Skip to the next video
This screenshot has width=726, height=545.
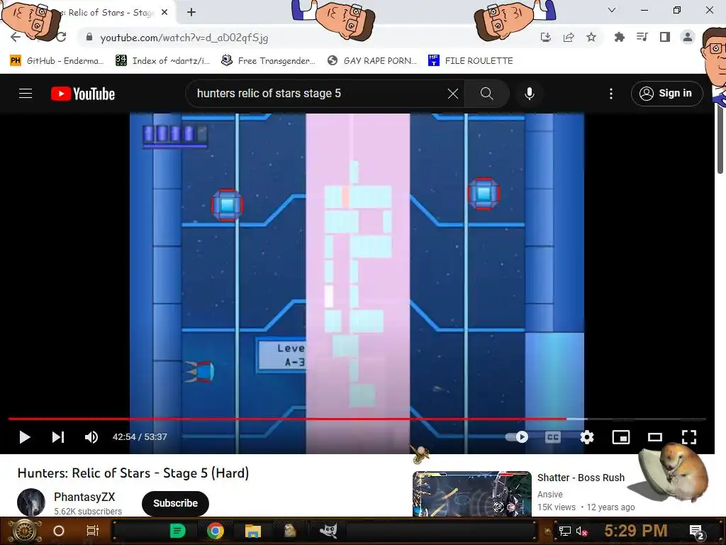click(58, 437)
